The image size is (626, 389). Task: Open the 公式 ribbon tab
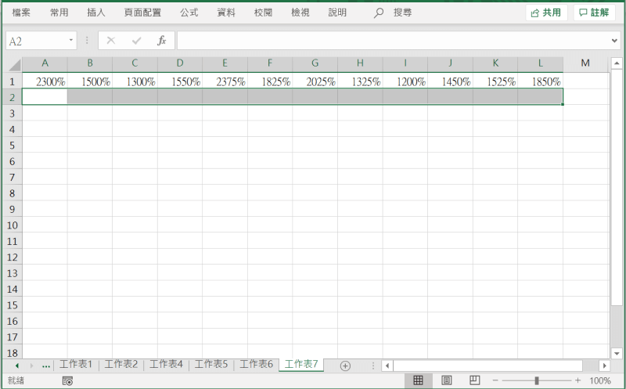189,13
